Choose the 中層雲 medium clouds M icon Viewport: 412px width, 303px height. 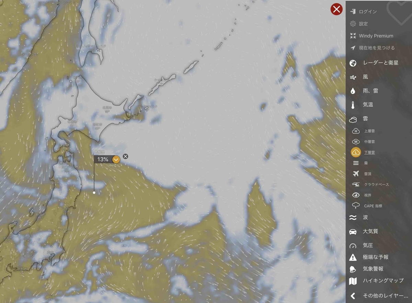[x=356, y=141]
